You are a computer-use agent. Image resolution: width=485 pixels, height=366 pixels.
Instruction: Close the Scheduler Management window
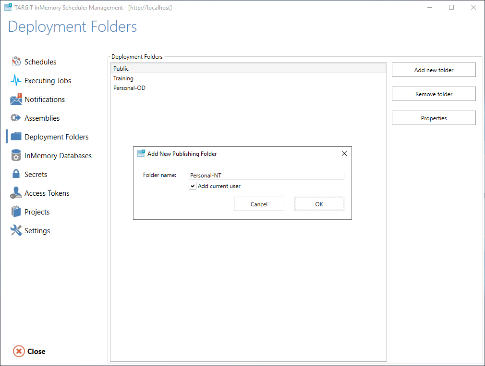pos(473,7)
